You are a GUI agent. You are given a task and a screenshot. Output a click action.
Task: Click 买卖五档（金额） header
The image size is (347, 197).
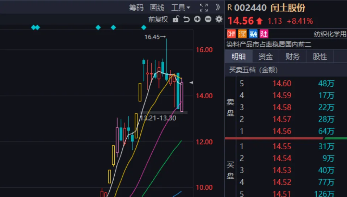(253, 70)
